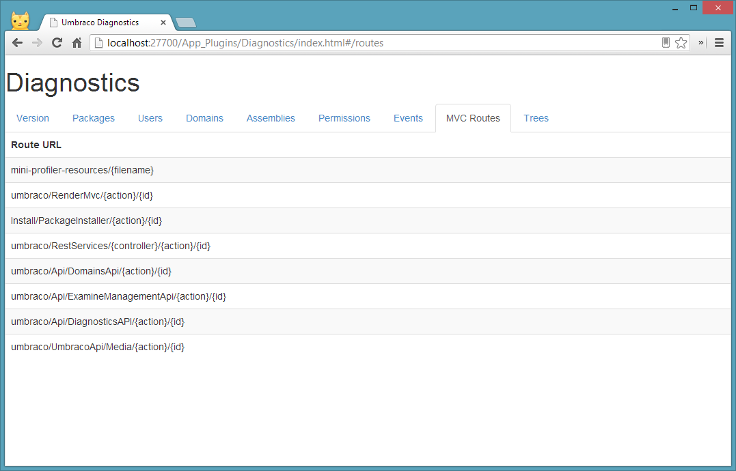This screenshot has width=736, height=471.
Task: Close the Umbraco Diagnostics tab
Action: point(163,23)
